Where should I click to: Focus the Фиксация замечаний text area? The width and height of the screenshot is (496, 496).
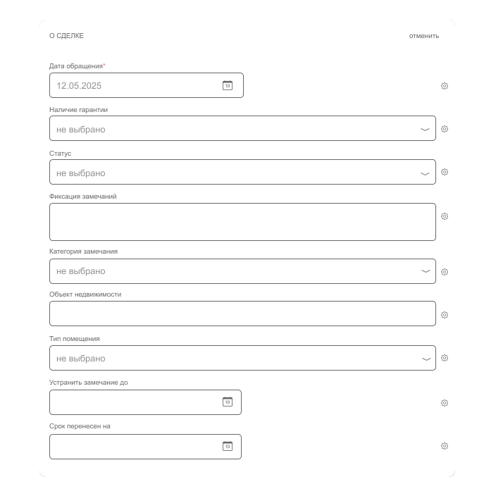tap(242, 222)
